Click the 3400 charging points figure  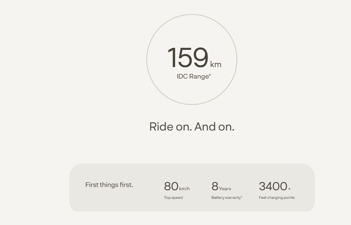[x=273, y=186]
